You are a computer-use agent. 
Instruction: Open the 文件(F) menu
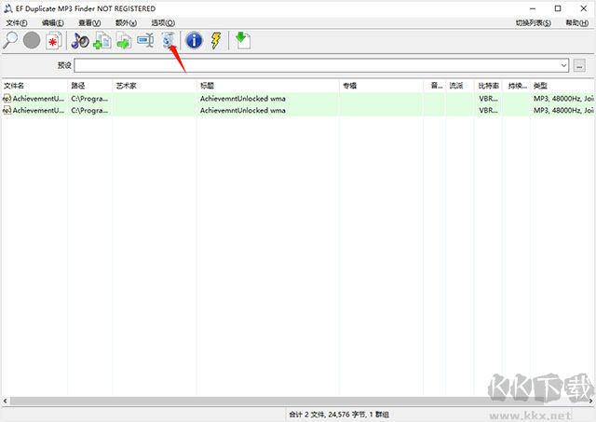coord(17,22)
